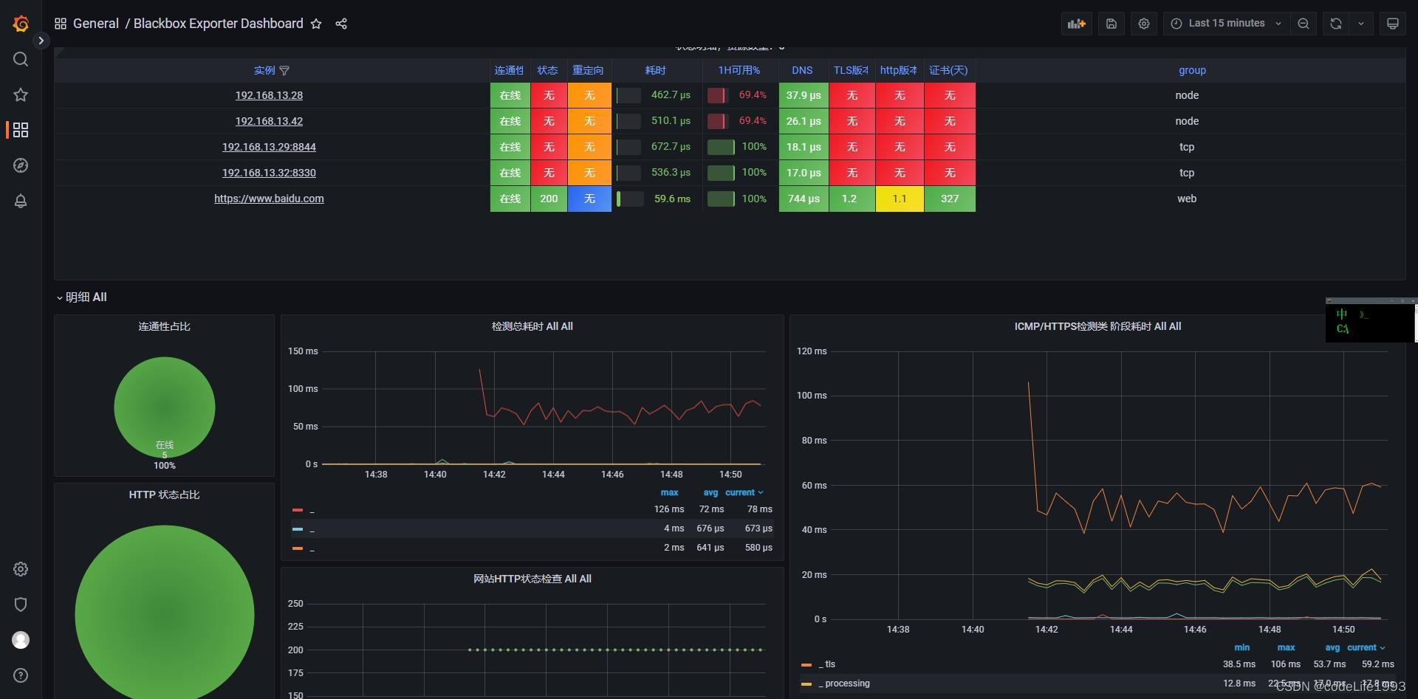Viewport: 1418px width, 699px height.
Task: Sort the 检测总耗时 legend by max
Action: [669, 492]
